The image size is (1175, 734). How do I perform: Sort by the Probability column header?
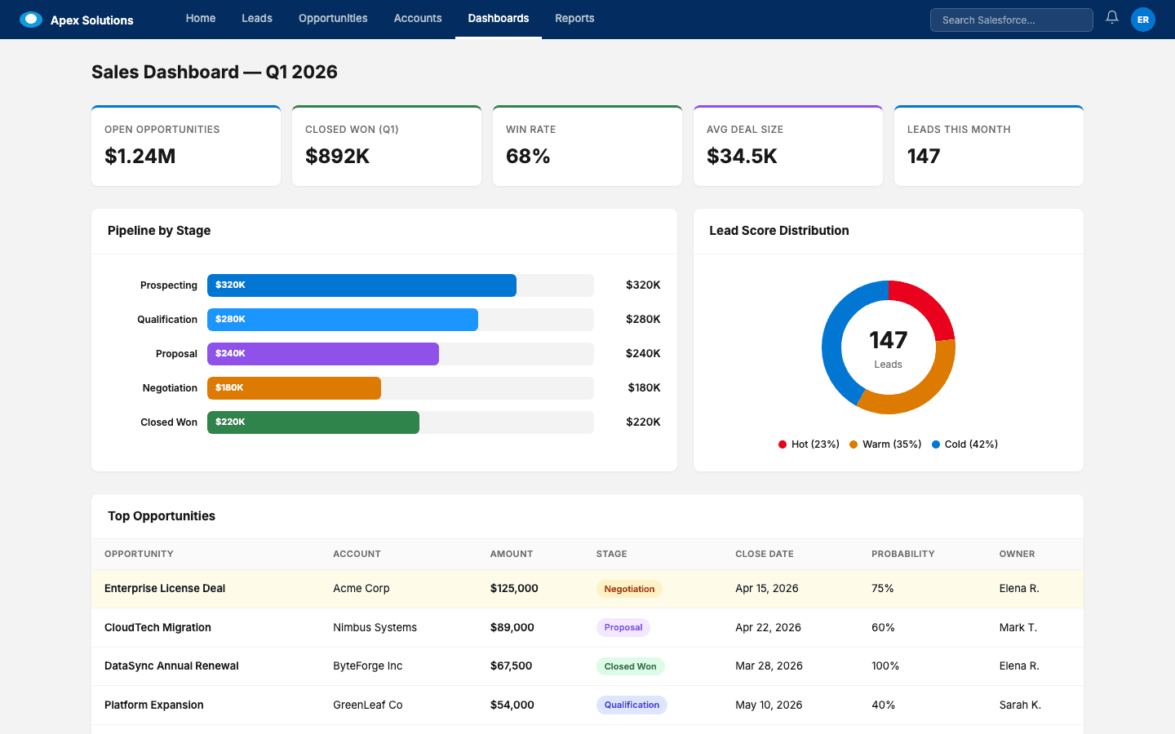tap(903, 554)
